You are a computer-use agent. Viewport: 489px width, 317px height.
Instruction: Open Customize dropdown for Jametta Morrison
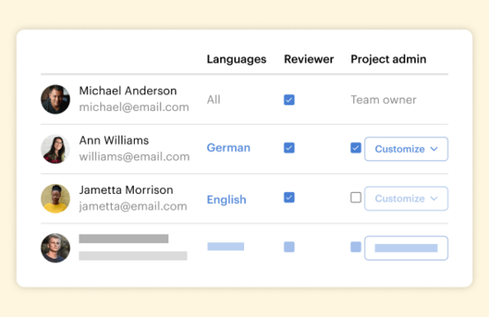[406, 198]
